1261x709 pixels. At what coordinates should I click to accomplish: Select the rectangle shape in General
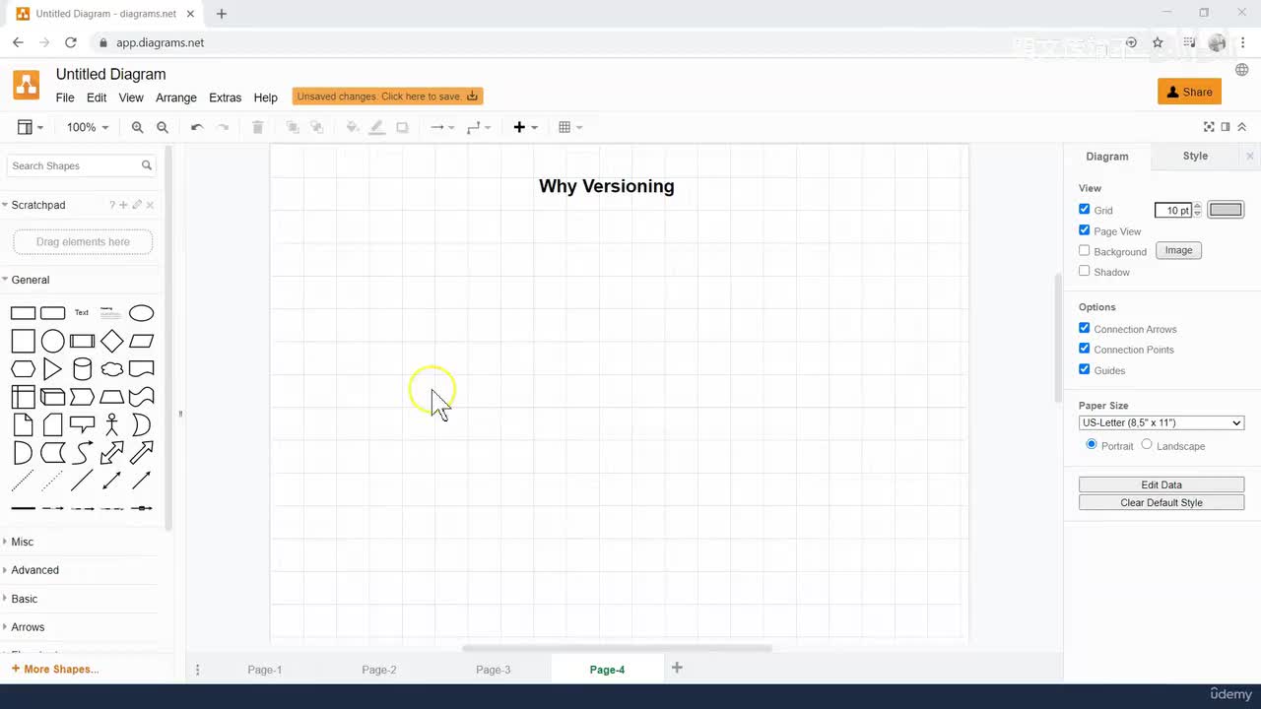tap(24, 313)
